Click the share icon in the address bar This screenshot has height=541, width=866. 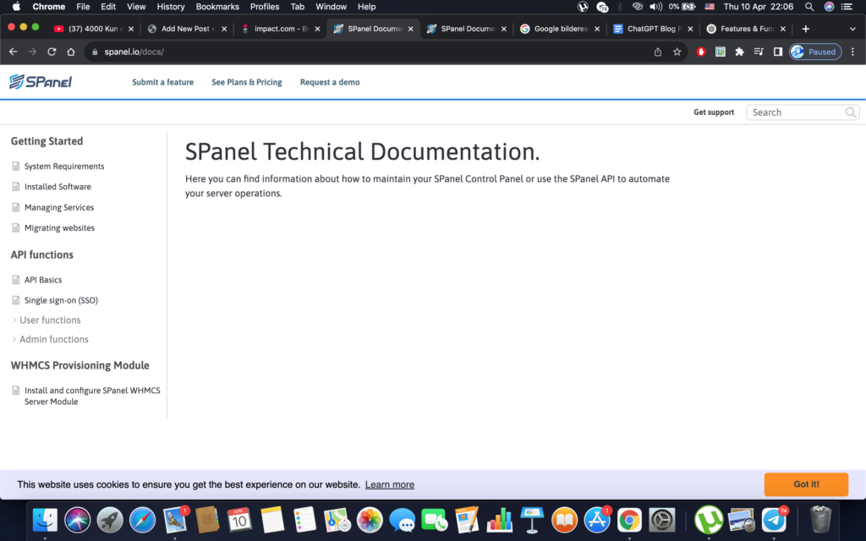[658, 52]
